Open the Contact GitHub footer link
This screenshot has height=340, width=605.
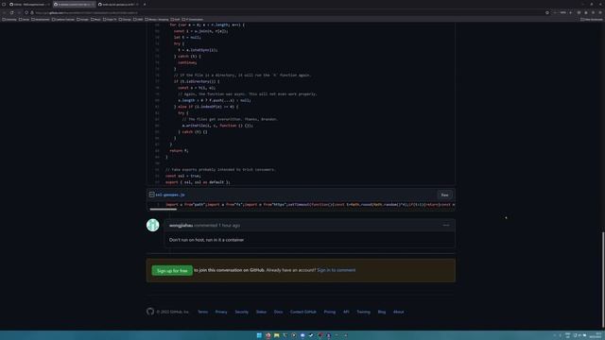[x=302, y=312]
